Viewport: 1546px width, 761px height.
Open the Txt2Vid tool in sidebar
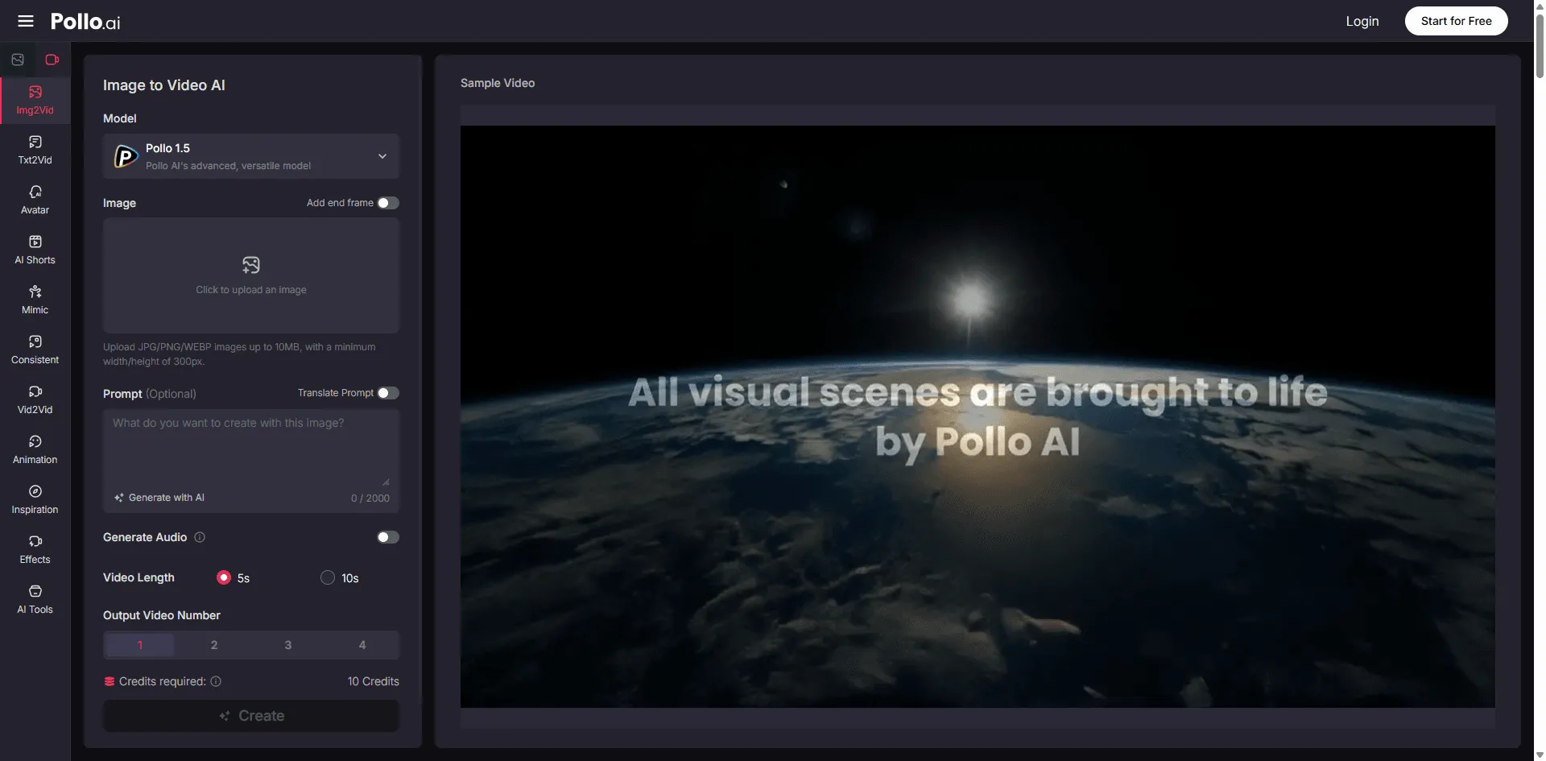click(x=35, y=150)
